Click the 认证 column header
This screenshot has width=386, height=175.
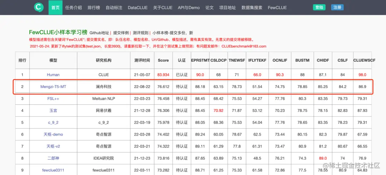tap(182, 60)
